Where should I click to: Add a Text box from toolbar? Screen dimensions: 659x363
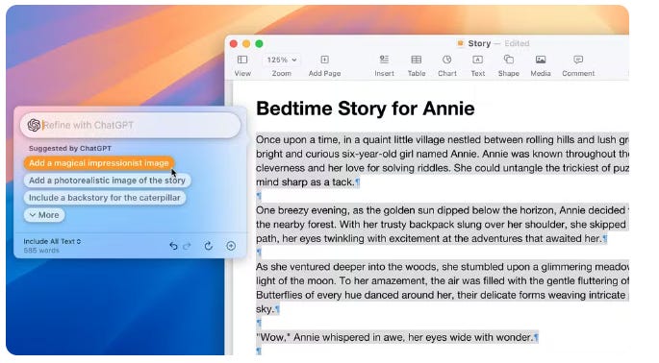477,60
